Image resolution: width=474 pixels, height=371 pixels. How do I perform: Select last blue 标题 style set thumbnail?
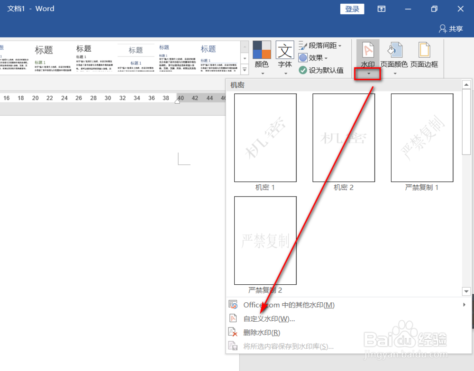click(x=219, y=58)
